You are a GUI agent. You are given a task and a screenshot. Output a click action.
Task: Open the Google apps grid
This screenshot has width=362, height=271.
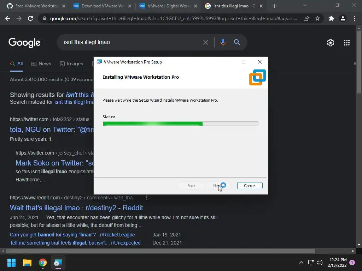pos(346,43)
